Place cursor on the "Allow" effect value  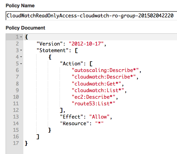tap(99, 117)
